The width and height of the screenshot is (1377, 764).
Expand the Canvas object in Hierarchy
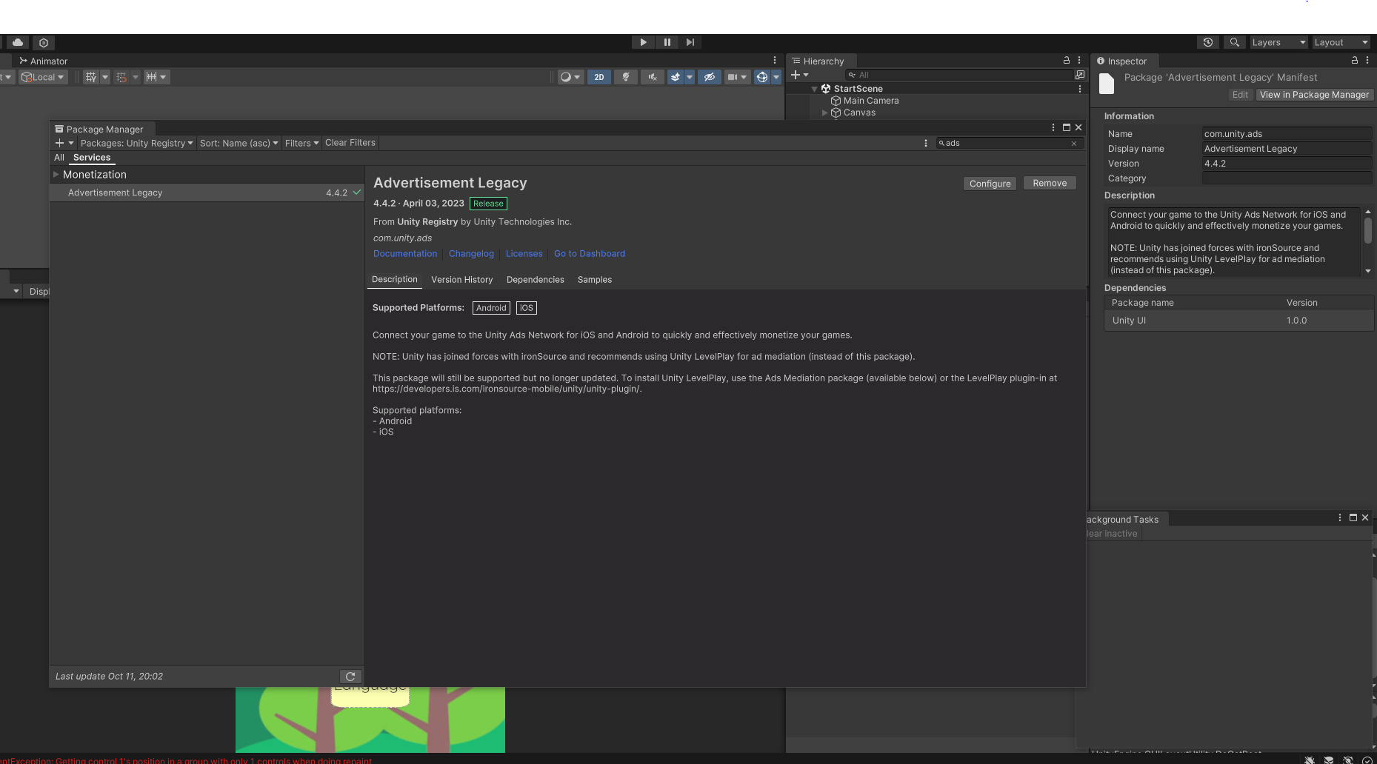pyautogui.click(x=824, y=113)
